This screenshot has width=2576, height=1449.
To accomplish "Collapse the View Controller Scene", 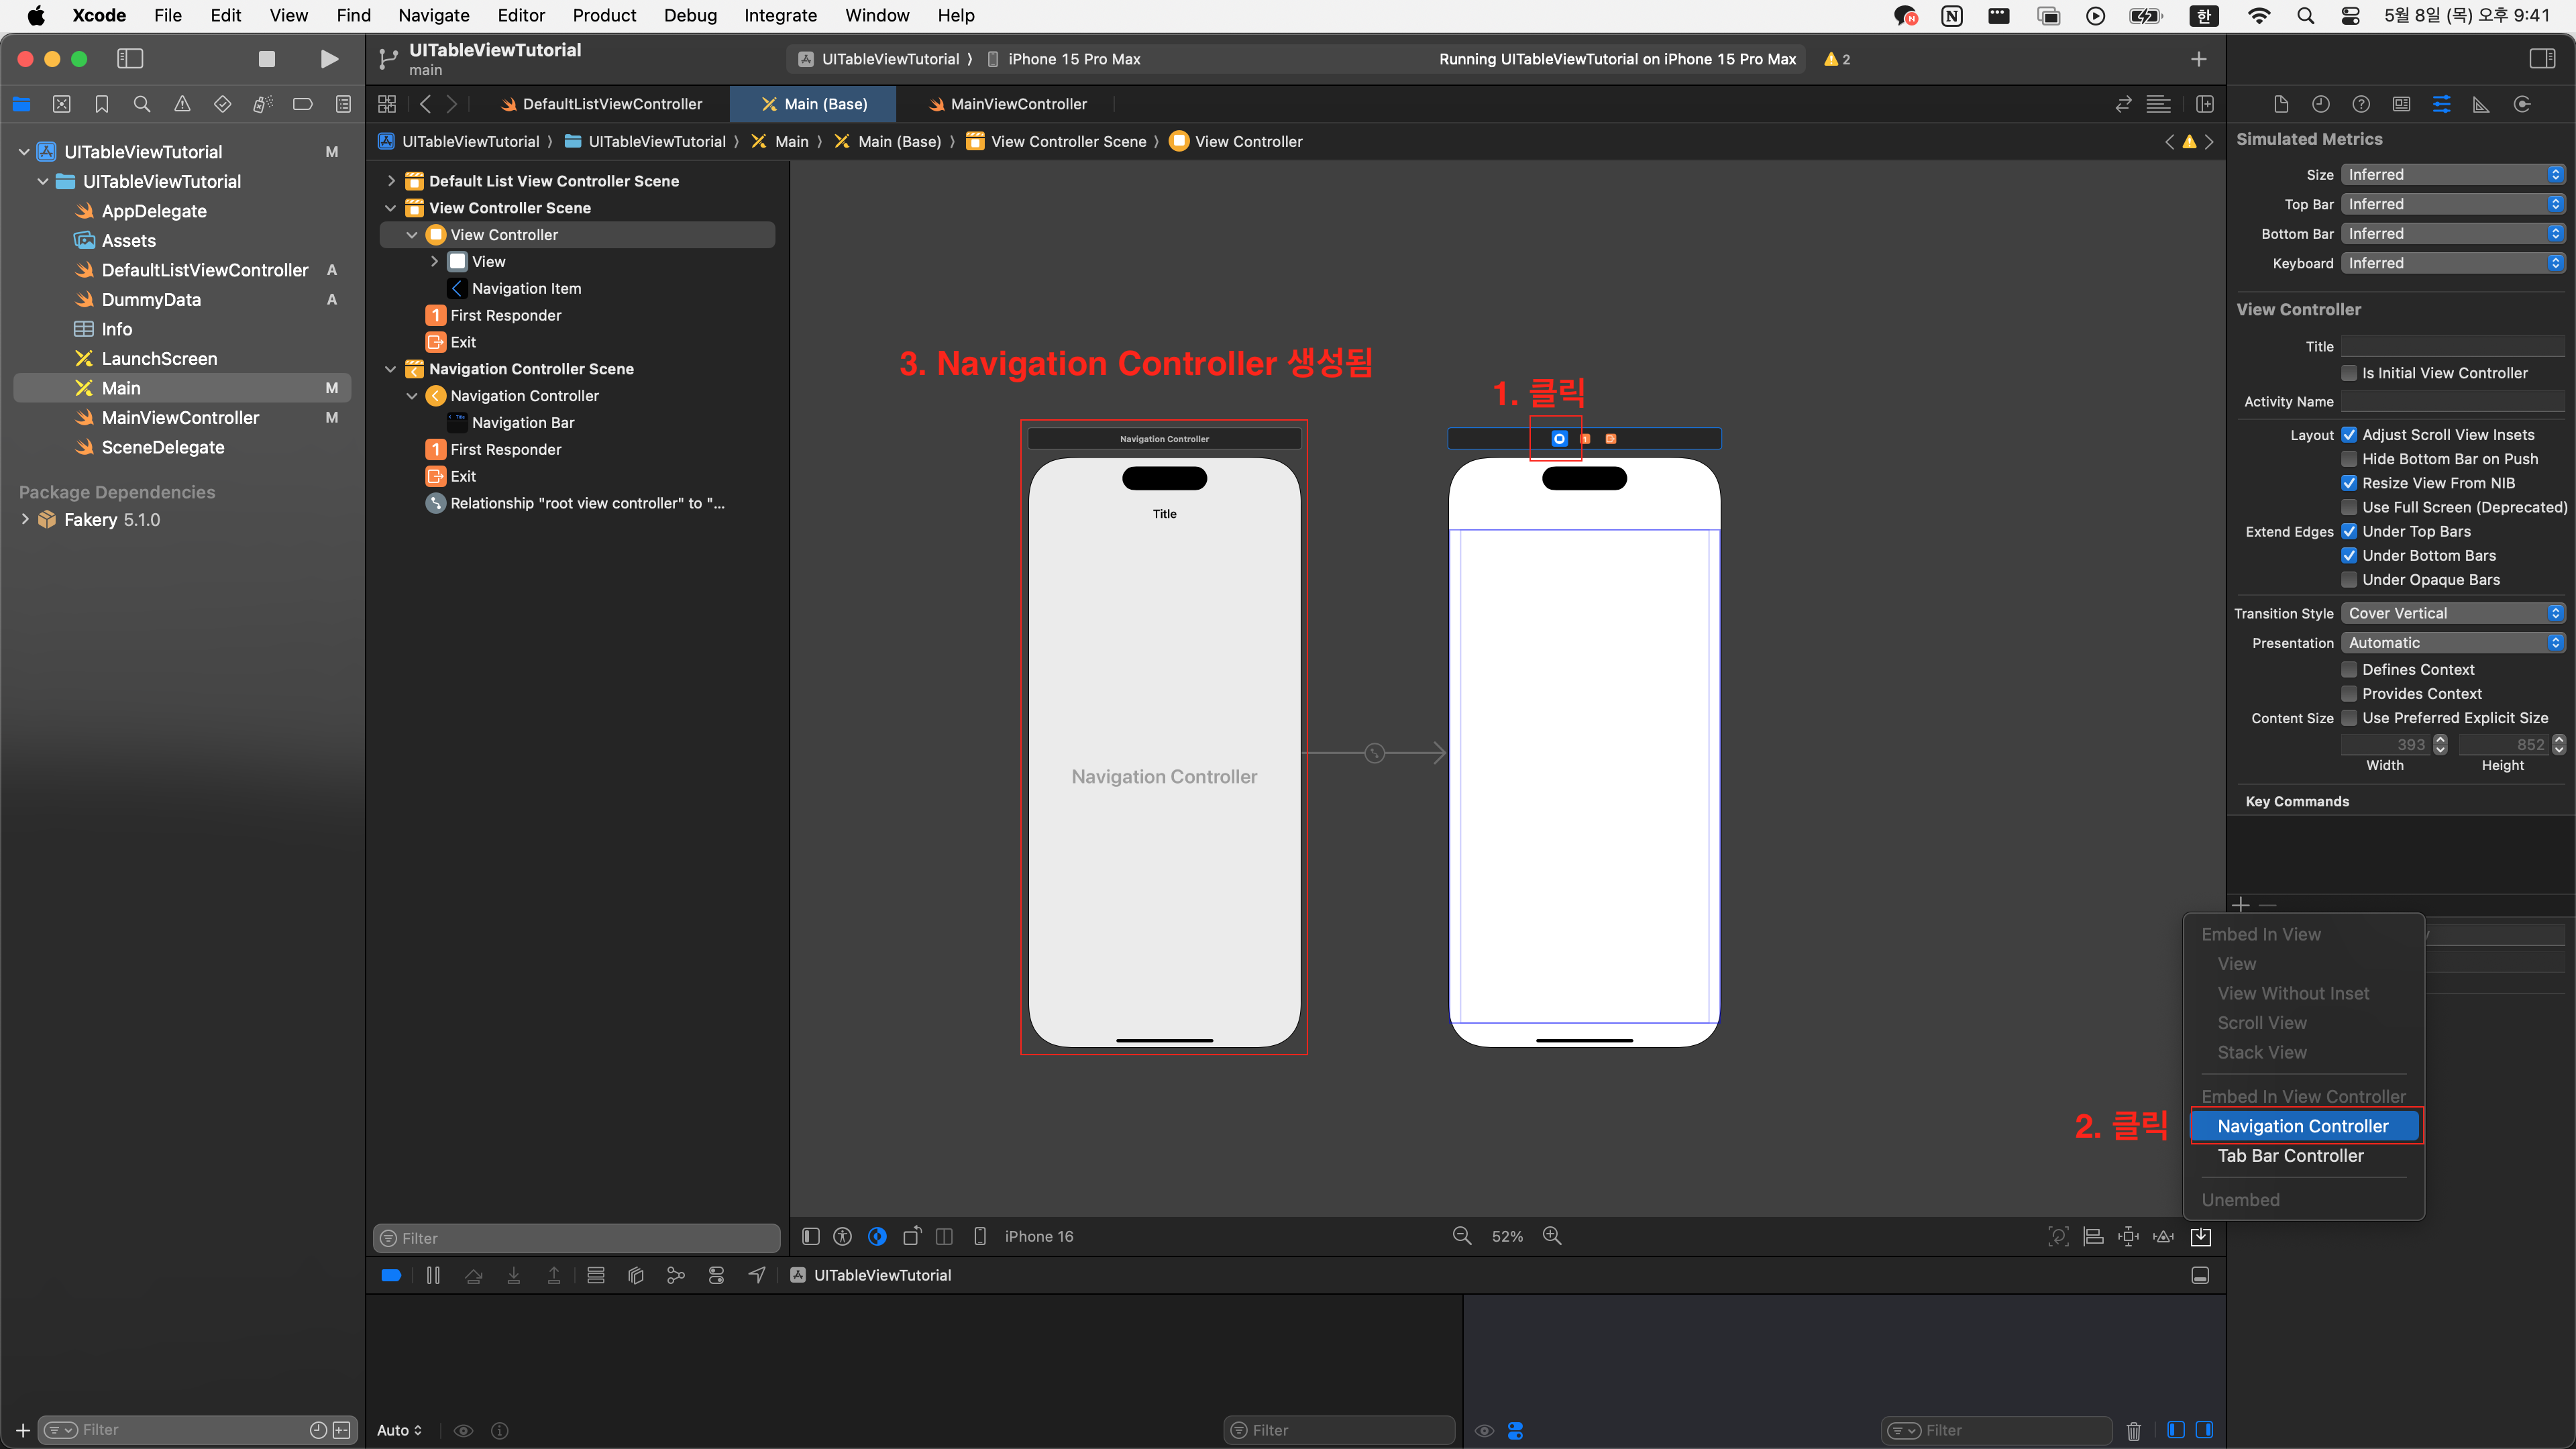I will [x=391, y=208].
